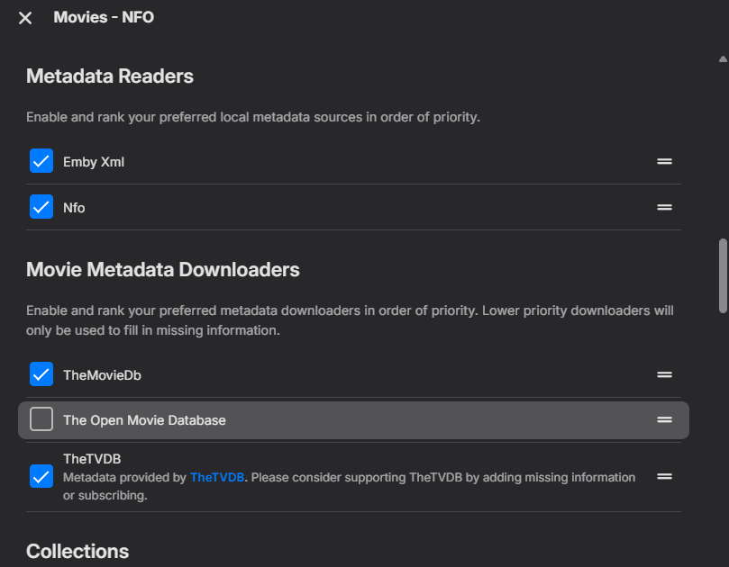The height and width of the screenshot is (567, 729).
Task: Select the Emby Xml label
Action: coord(94,162)
